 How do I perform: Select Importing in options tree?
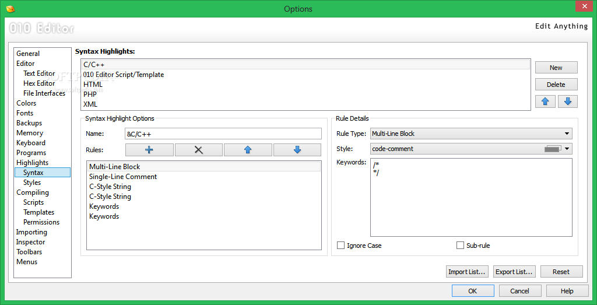tap(31, 232)
